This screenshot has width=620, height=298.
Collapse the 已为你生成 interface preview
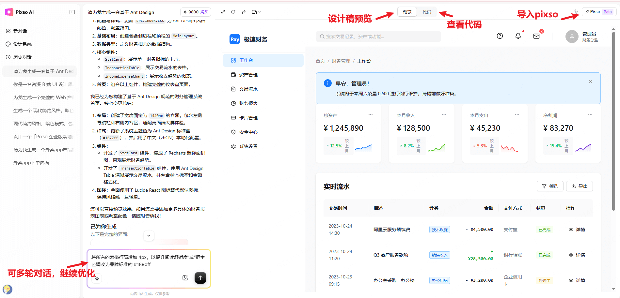[x=149, y=235]
